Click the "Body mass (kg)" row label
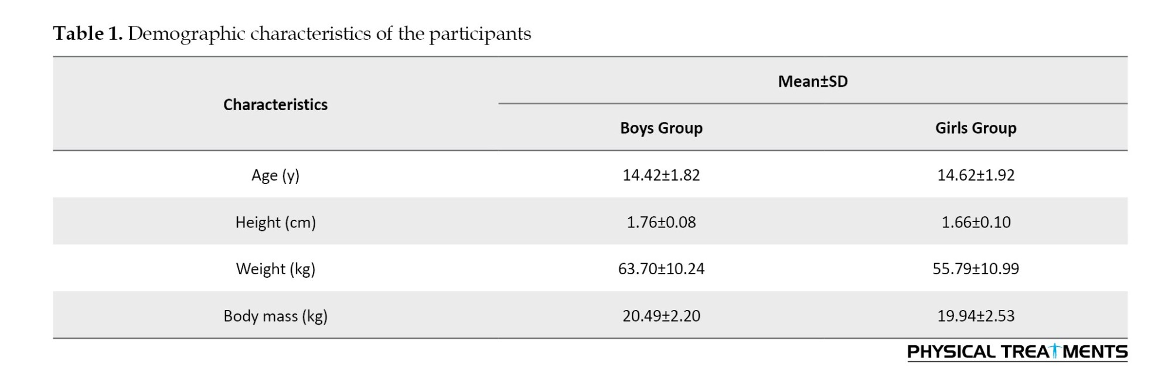1172x385 pixels. point(275,316)
